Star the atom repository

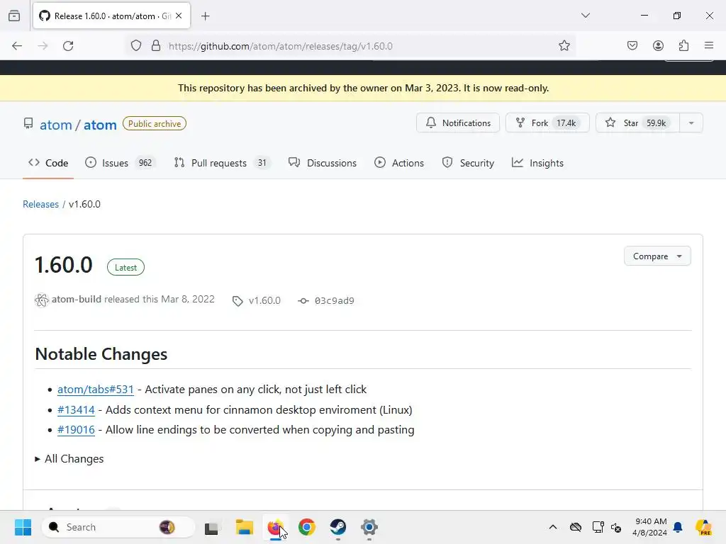click(637, 123)
